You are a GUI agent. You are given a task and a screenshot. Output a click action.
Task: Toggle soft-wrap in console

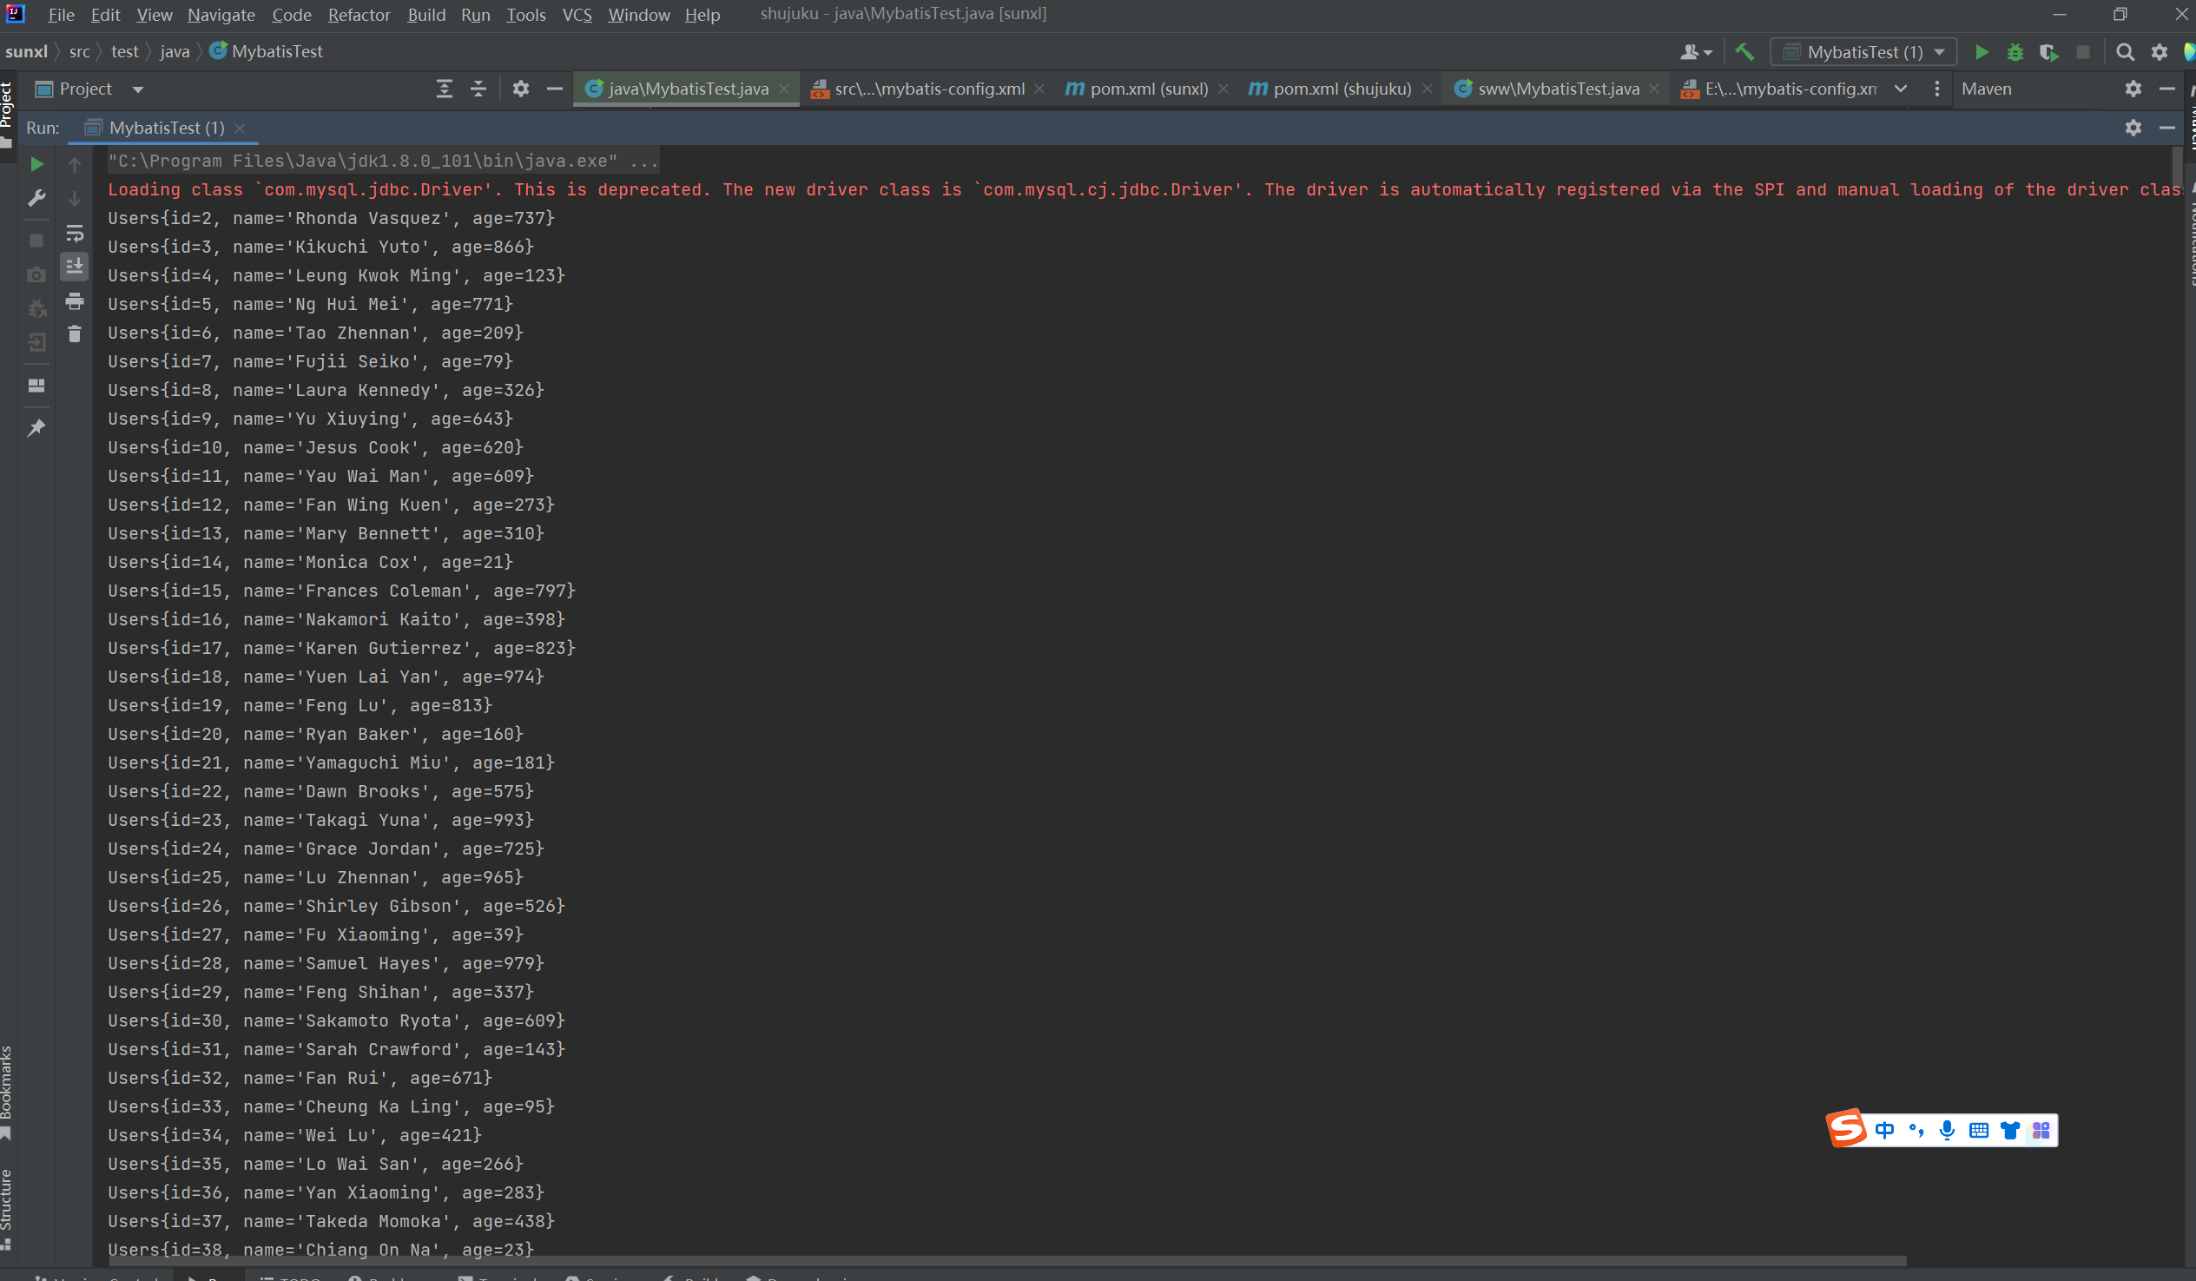tap(75, 234)
